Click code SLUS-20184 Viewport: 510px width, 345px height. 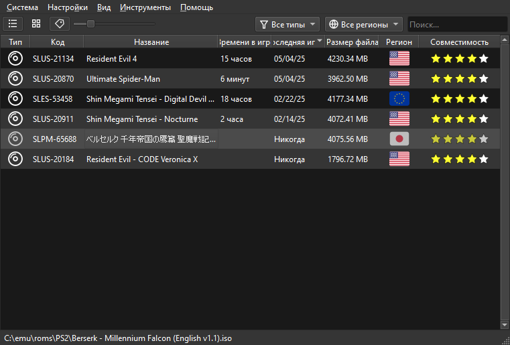[54, 159]
